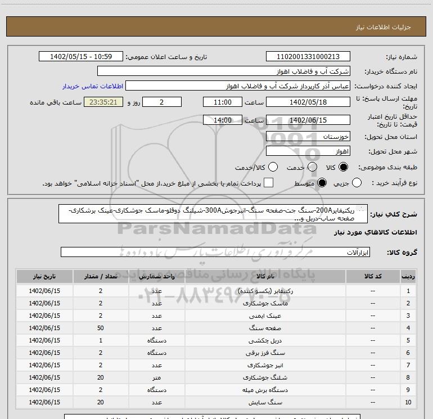This screenshot has height=419, width=433.
Task: Choose the جزیی purchase type radio
Action: click(357, 183)
